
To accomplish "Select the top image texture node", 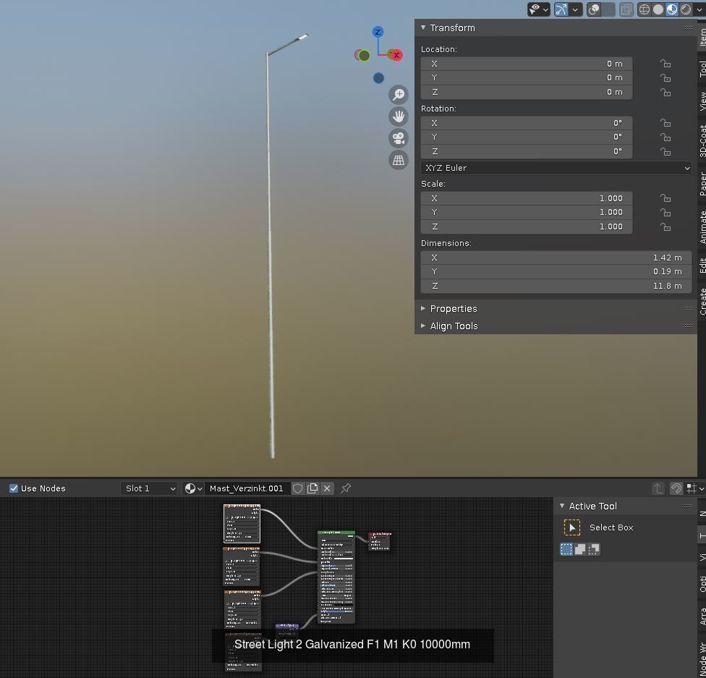I will (x=242, y=523).
